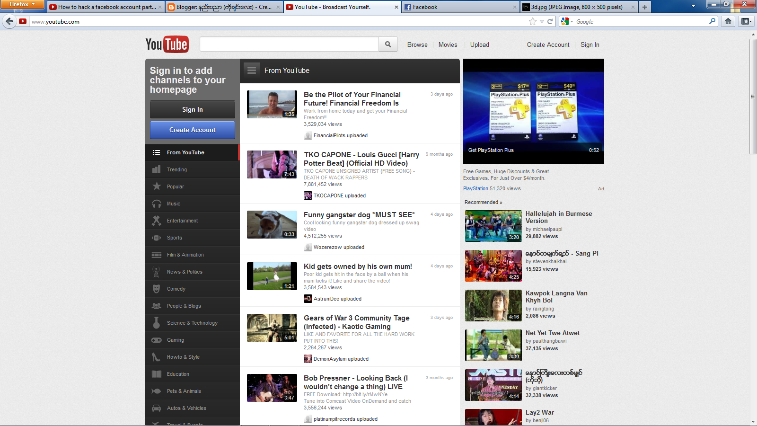Select the Education book icon
757x426 pixels.
pos(156,374)
